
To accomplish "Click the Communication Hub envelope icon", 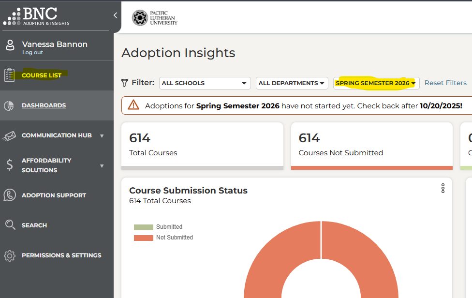I will pyautogui.click(x=10, y=136).
